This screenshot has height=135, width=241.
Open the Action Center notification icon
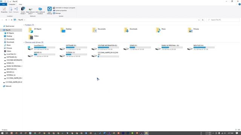pos(237,133)
